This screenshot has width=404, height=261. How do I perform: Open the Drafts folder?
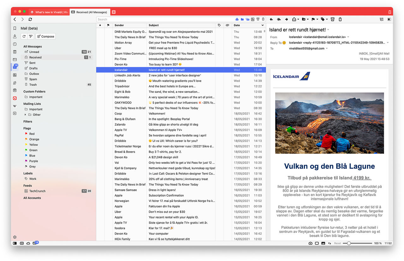[57, 68]
